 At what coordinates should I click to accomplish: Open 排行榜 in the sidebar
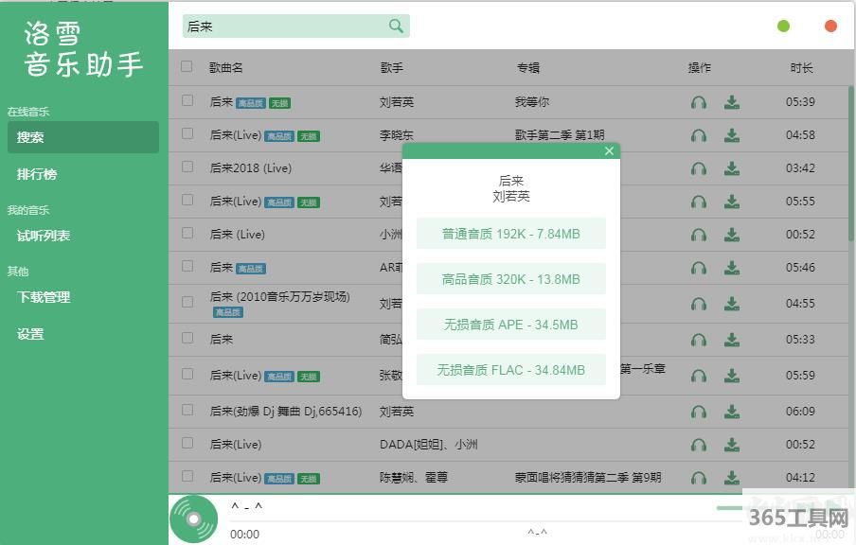37,174
